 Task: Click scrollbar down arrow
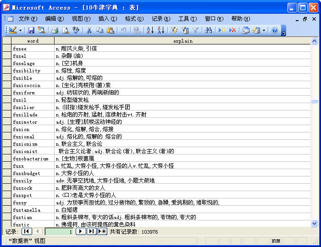pyautogui.click(x=314, y=223)
